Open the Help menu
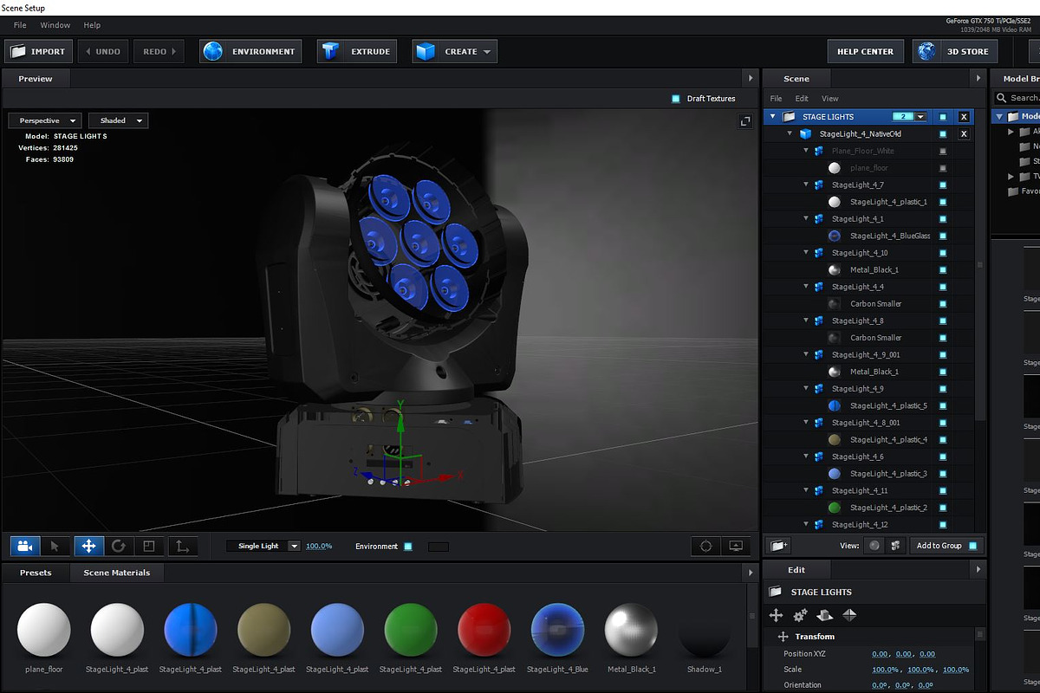 point(92,25)
